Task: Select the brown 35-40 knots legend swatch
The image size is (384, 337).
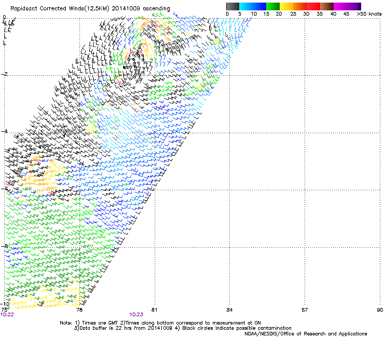Action: click(x=327, y=6)
